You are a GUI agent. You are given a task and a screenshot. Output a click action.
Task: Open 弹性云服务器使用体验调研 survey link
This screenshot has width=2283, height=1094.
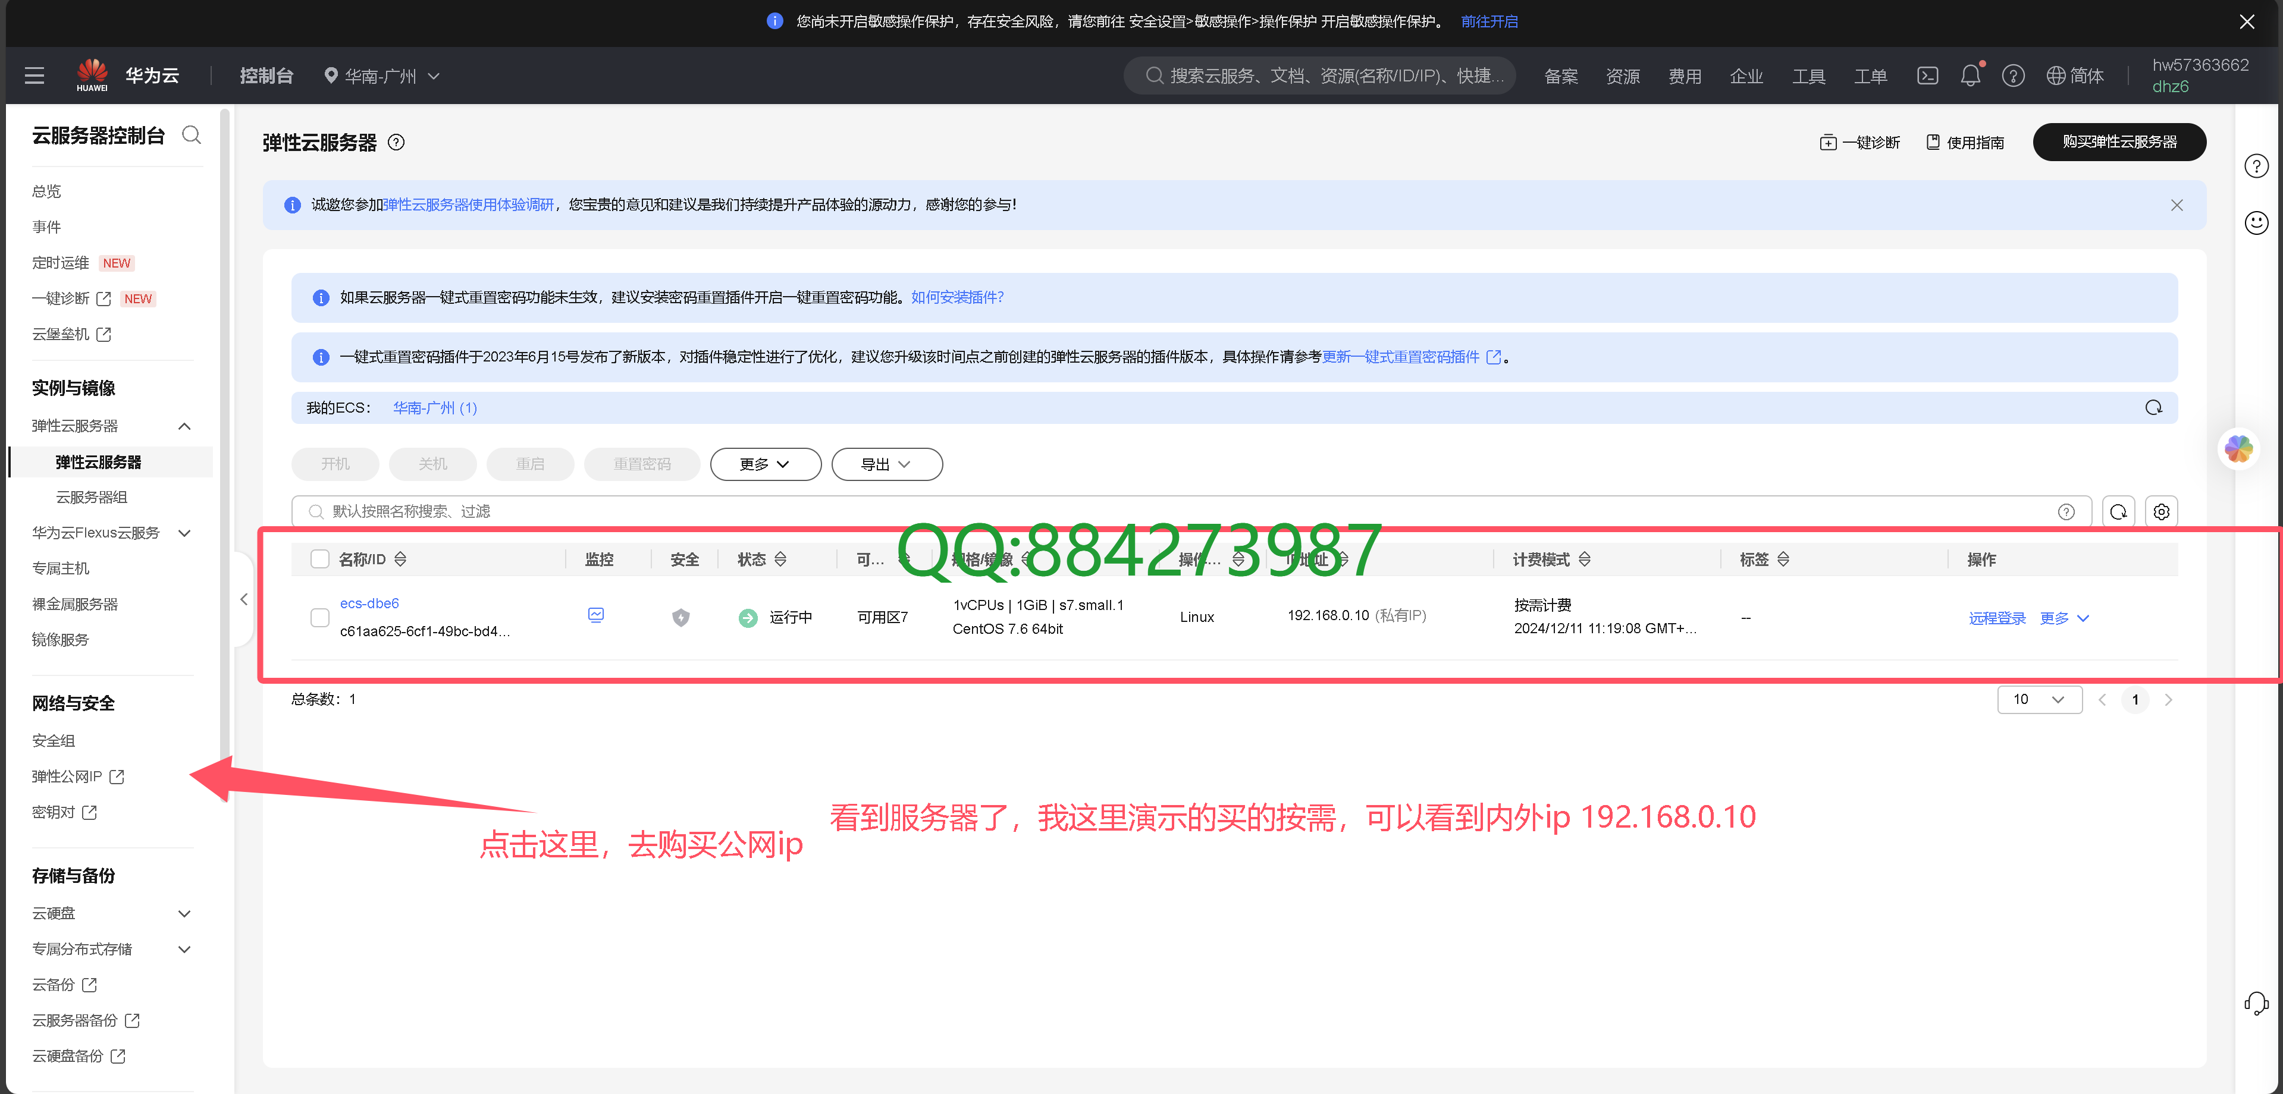(x=469, y=205)
